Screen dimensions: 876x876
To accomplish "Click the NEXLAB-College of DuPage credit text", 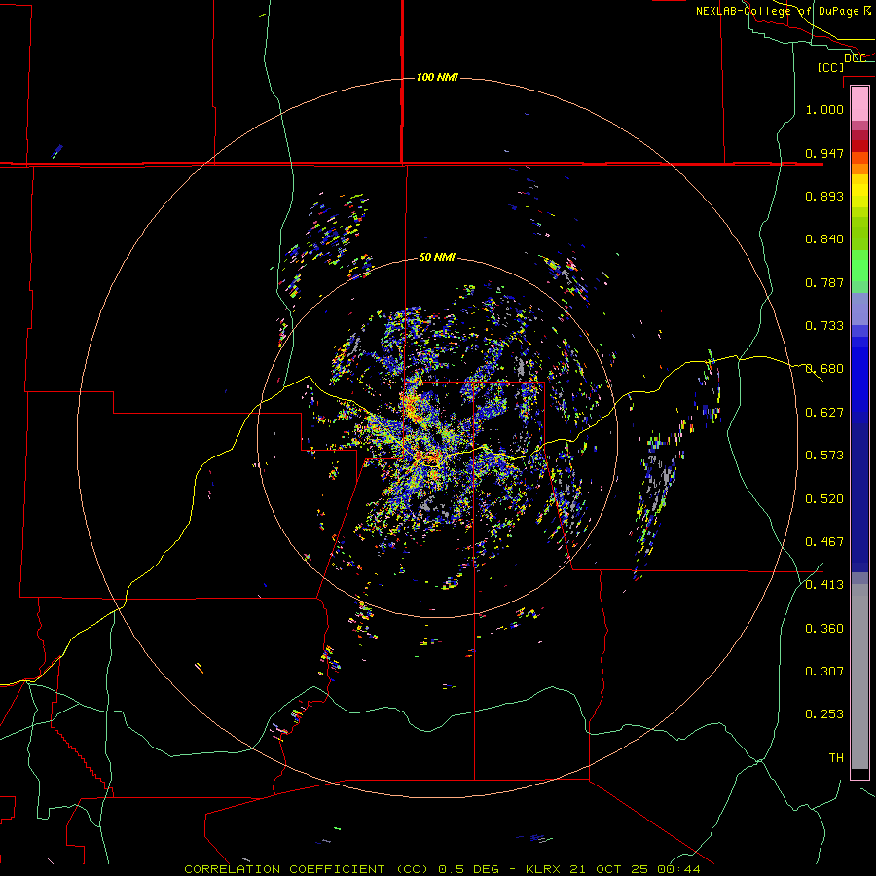I will point(784,11).
